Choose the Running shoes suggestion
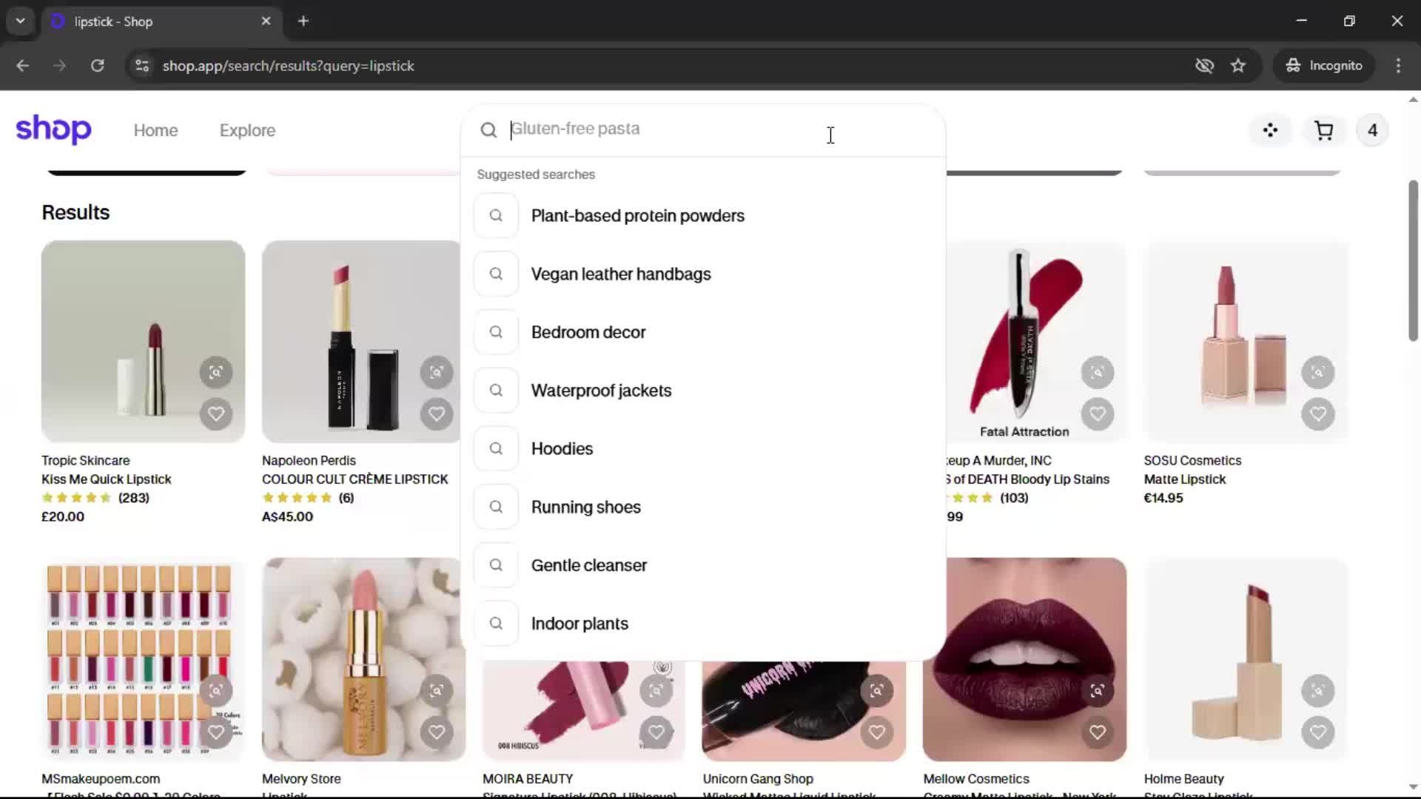The width and height of the screenshot is (1421, 799). click(585, 507)
